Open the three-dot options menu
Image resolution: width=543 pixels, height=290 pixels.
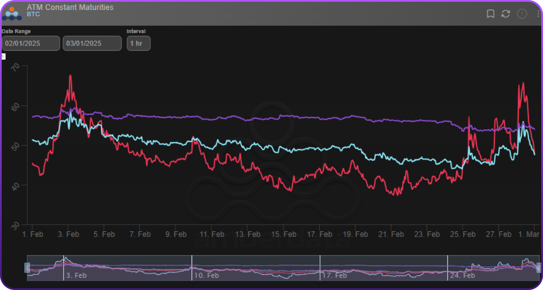point(538,14)
